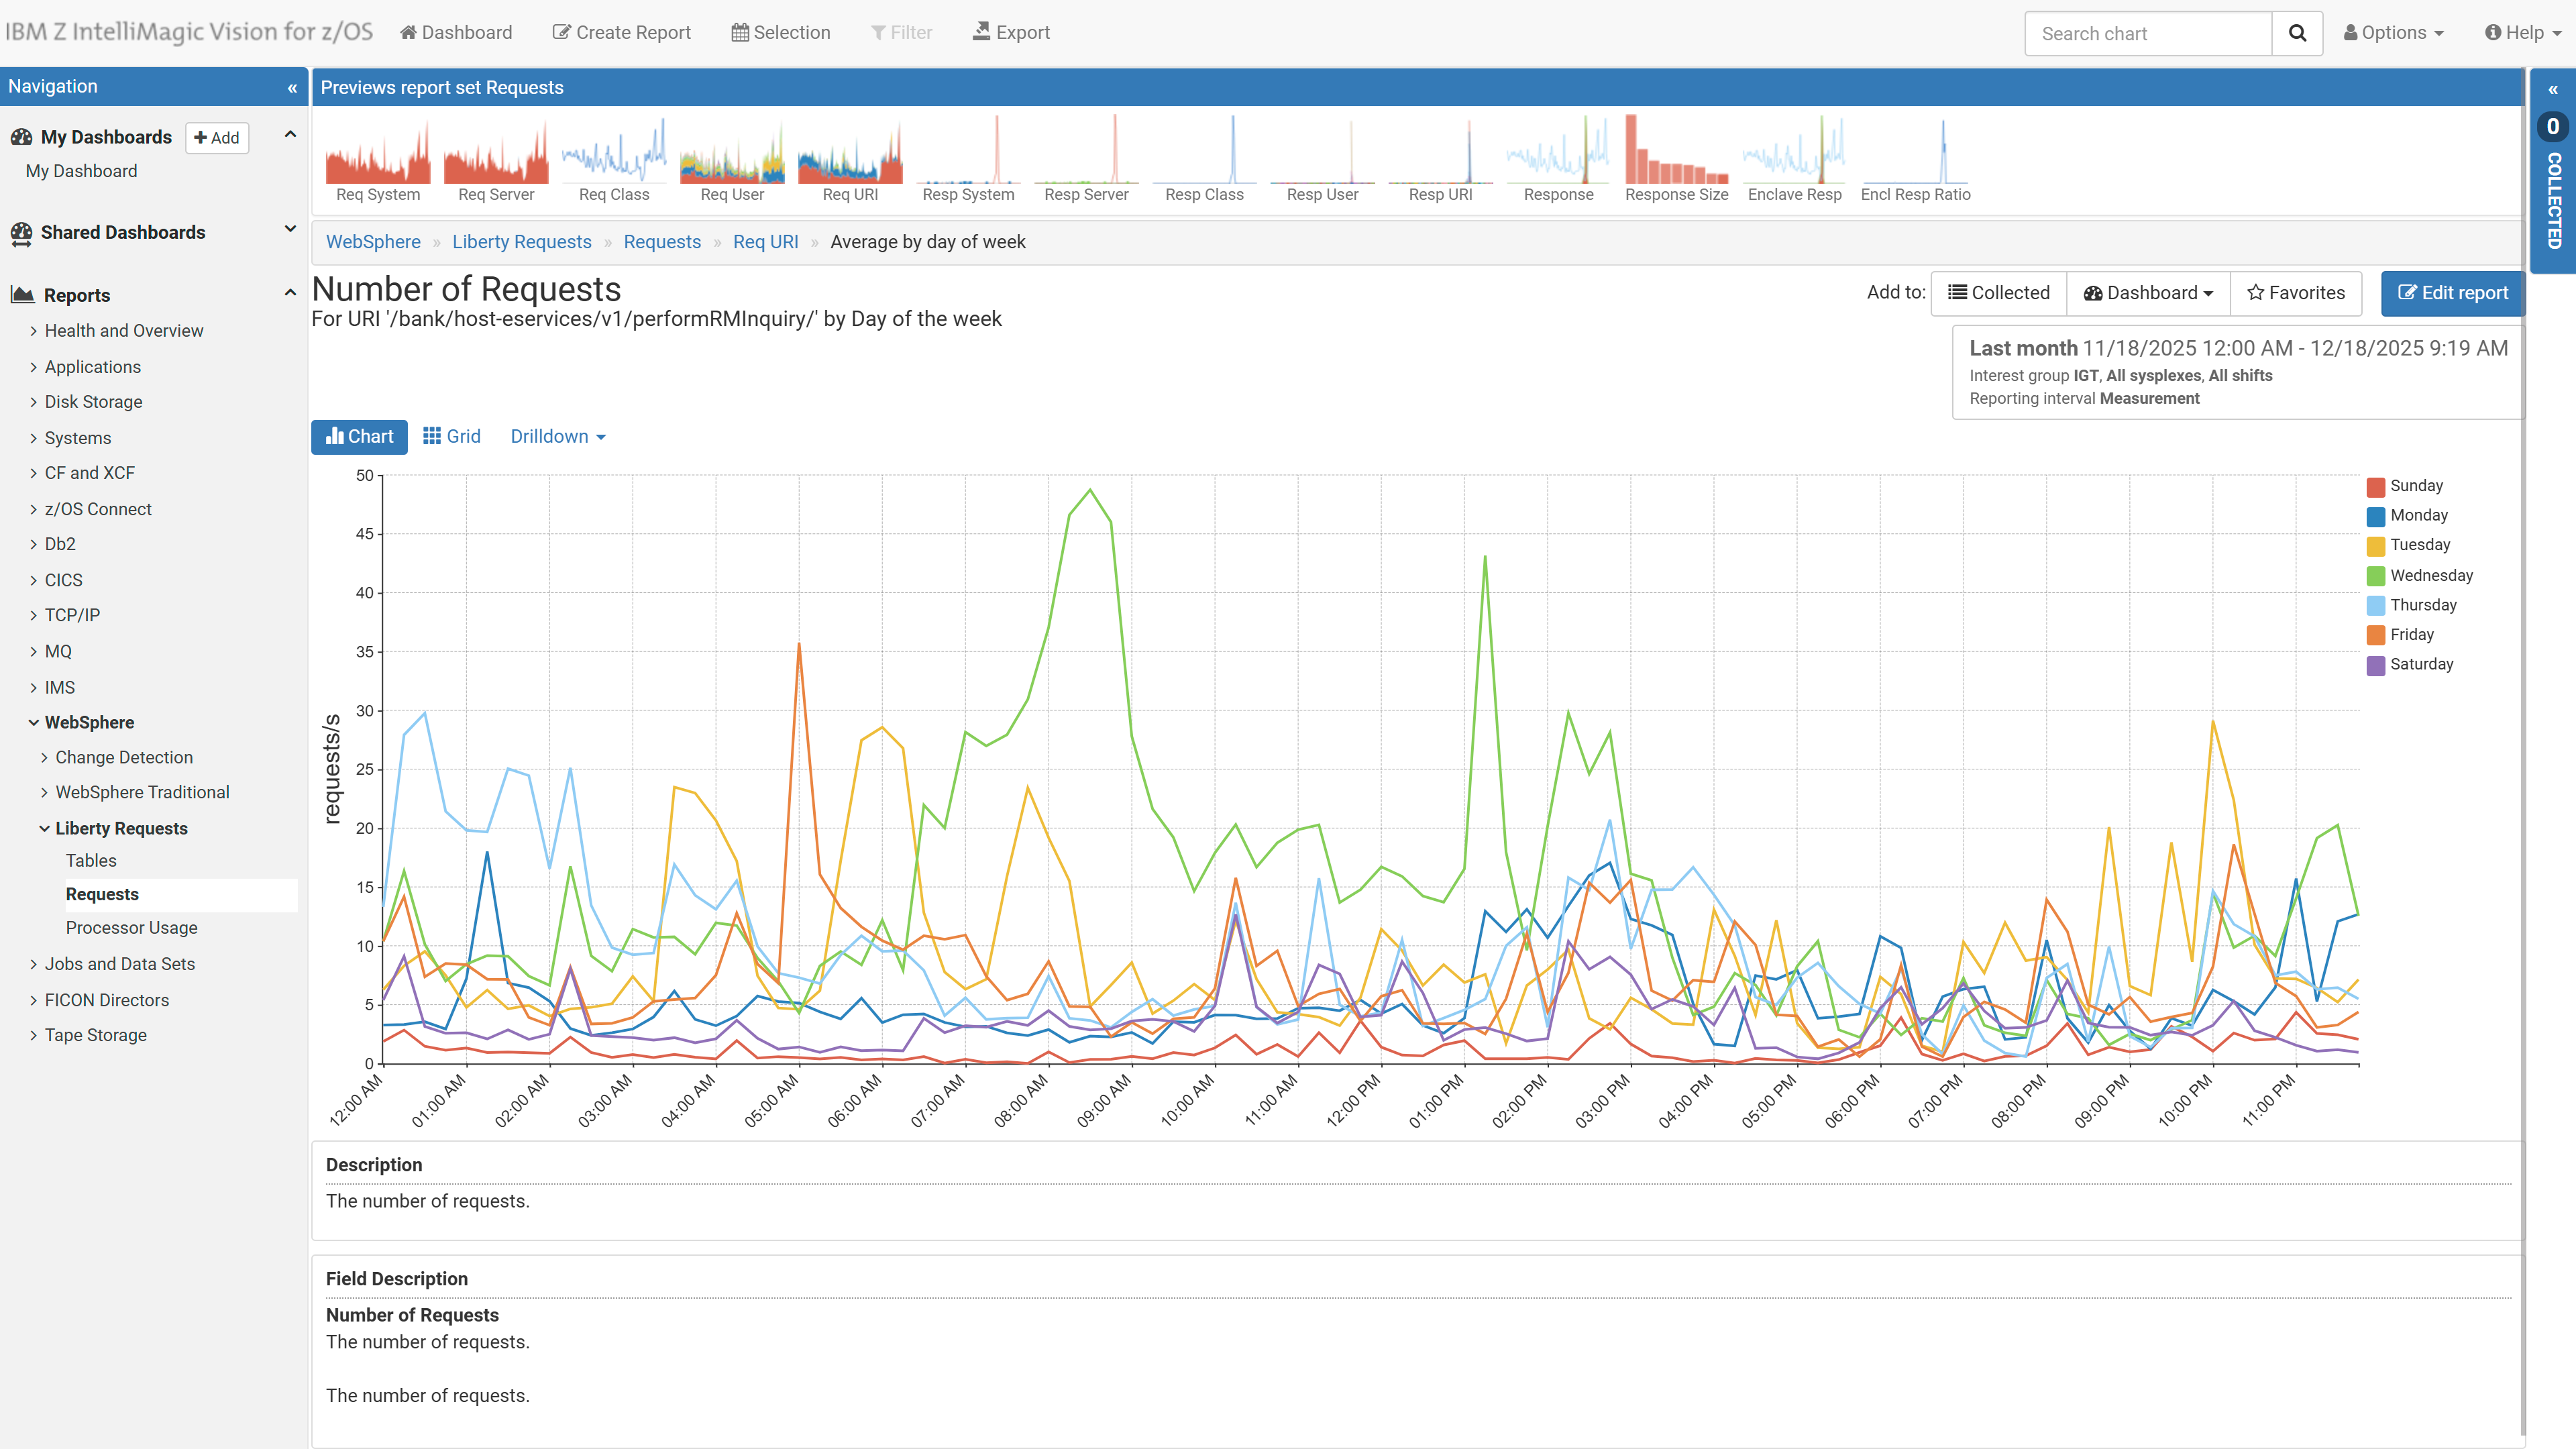Expand the Collected side panel chevron
2576x1449 pixels.
coord(2553,90)
